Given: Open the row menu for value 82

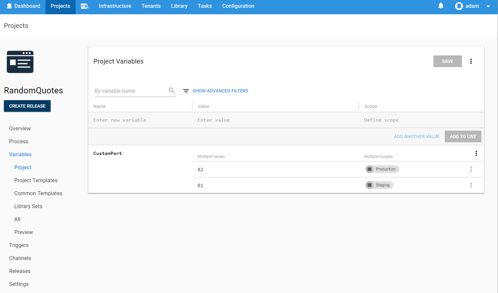Looking at the screenshot, I should [471, 169].
